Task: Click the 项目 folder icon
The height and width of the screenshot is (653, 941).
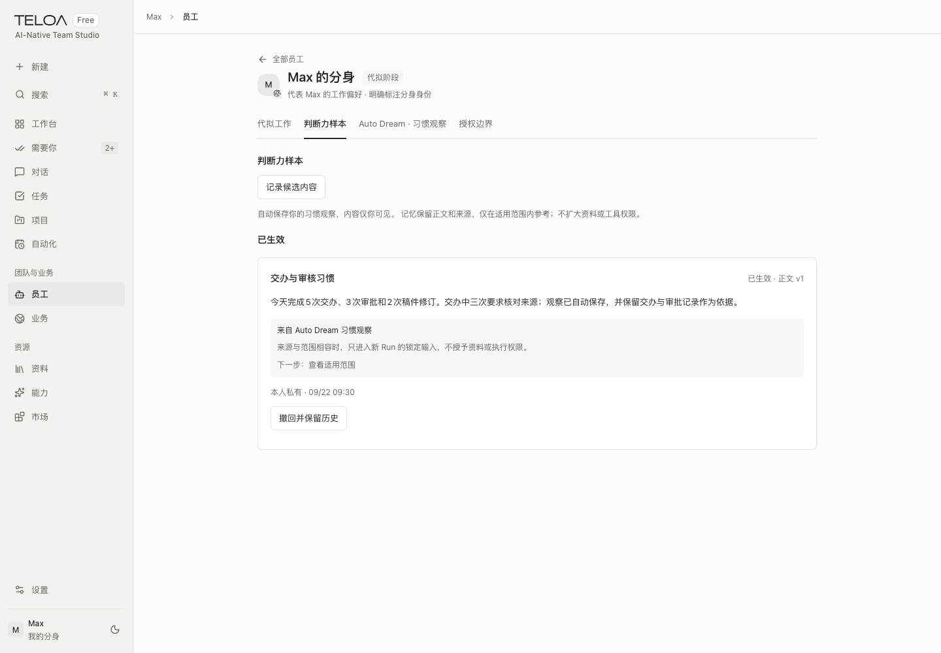Action: (x=20, y=220)
